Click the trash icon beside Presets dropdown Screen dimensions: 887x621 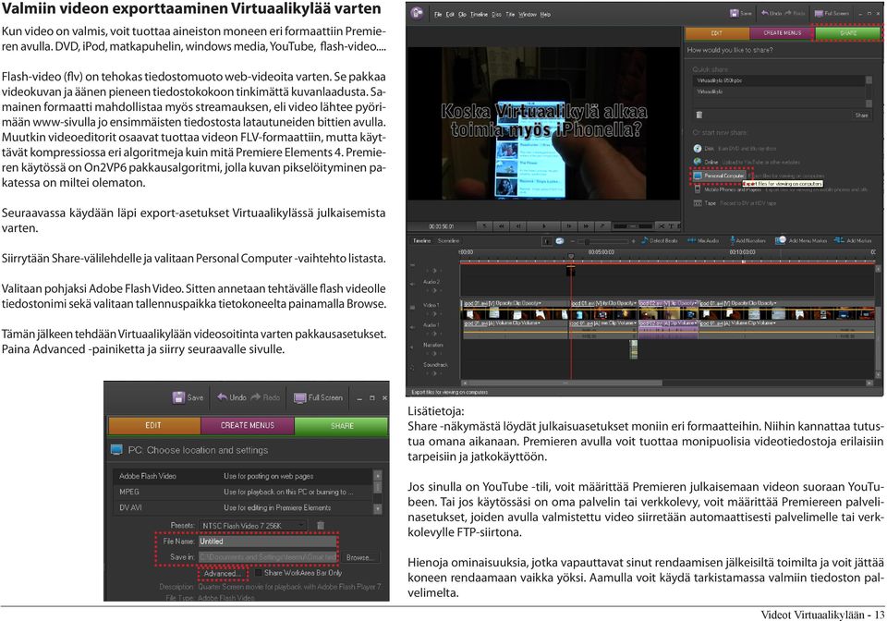coord(321,526)
